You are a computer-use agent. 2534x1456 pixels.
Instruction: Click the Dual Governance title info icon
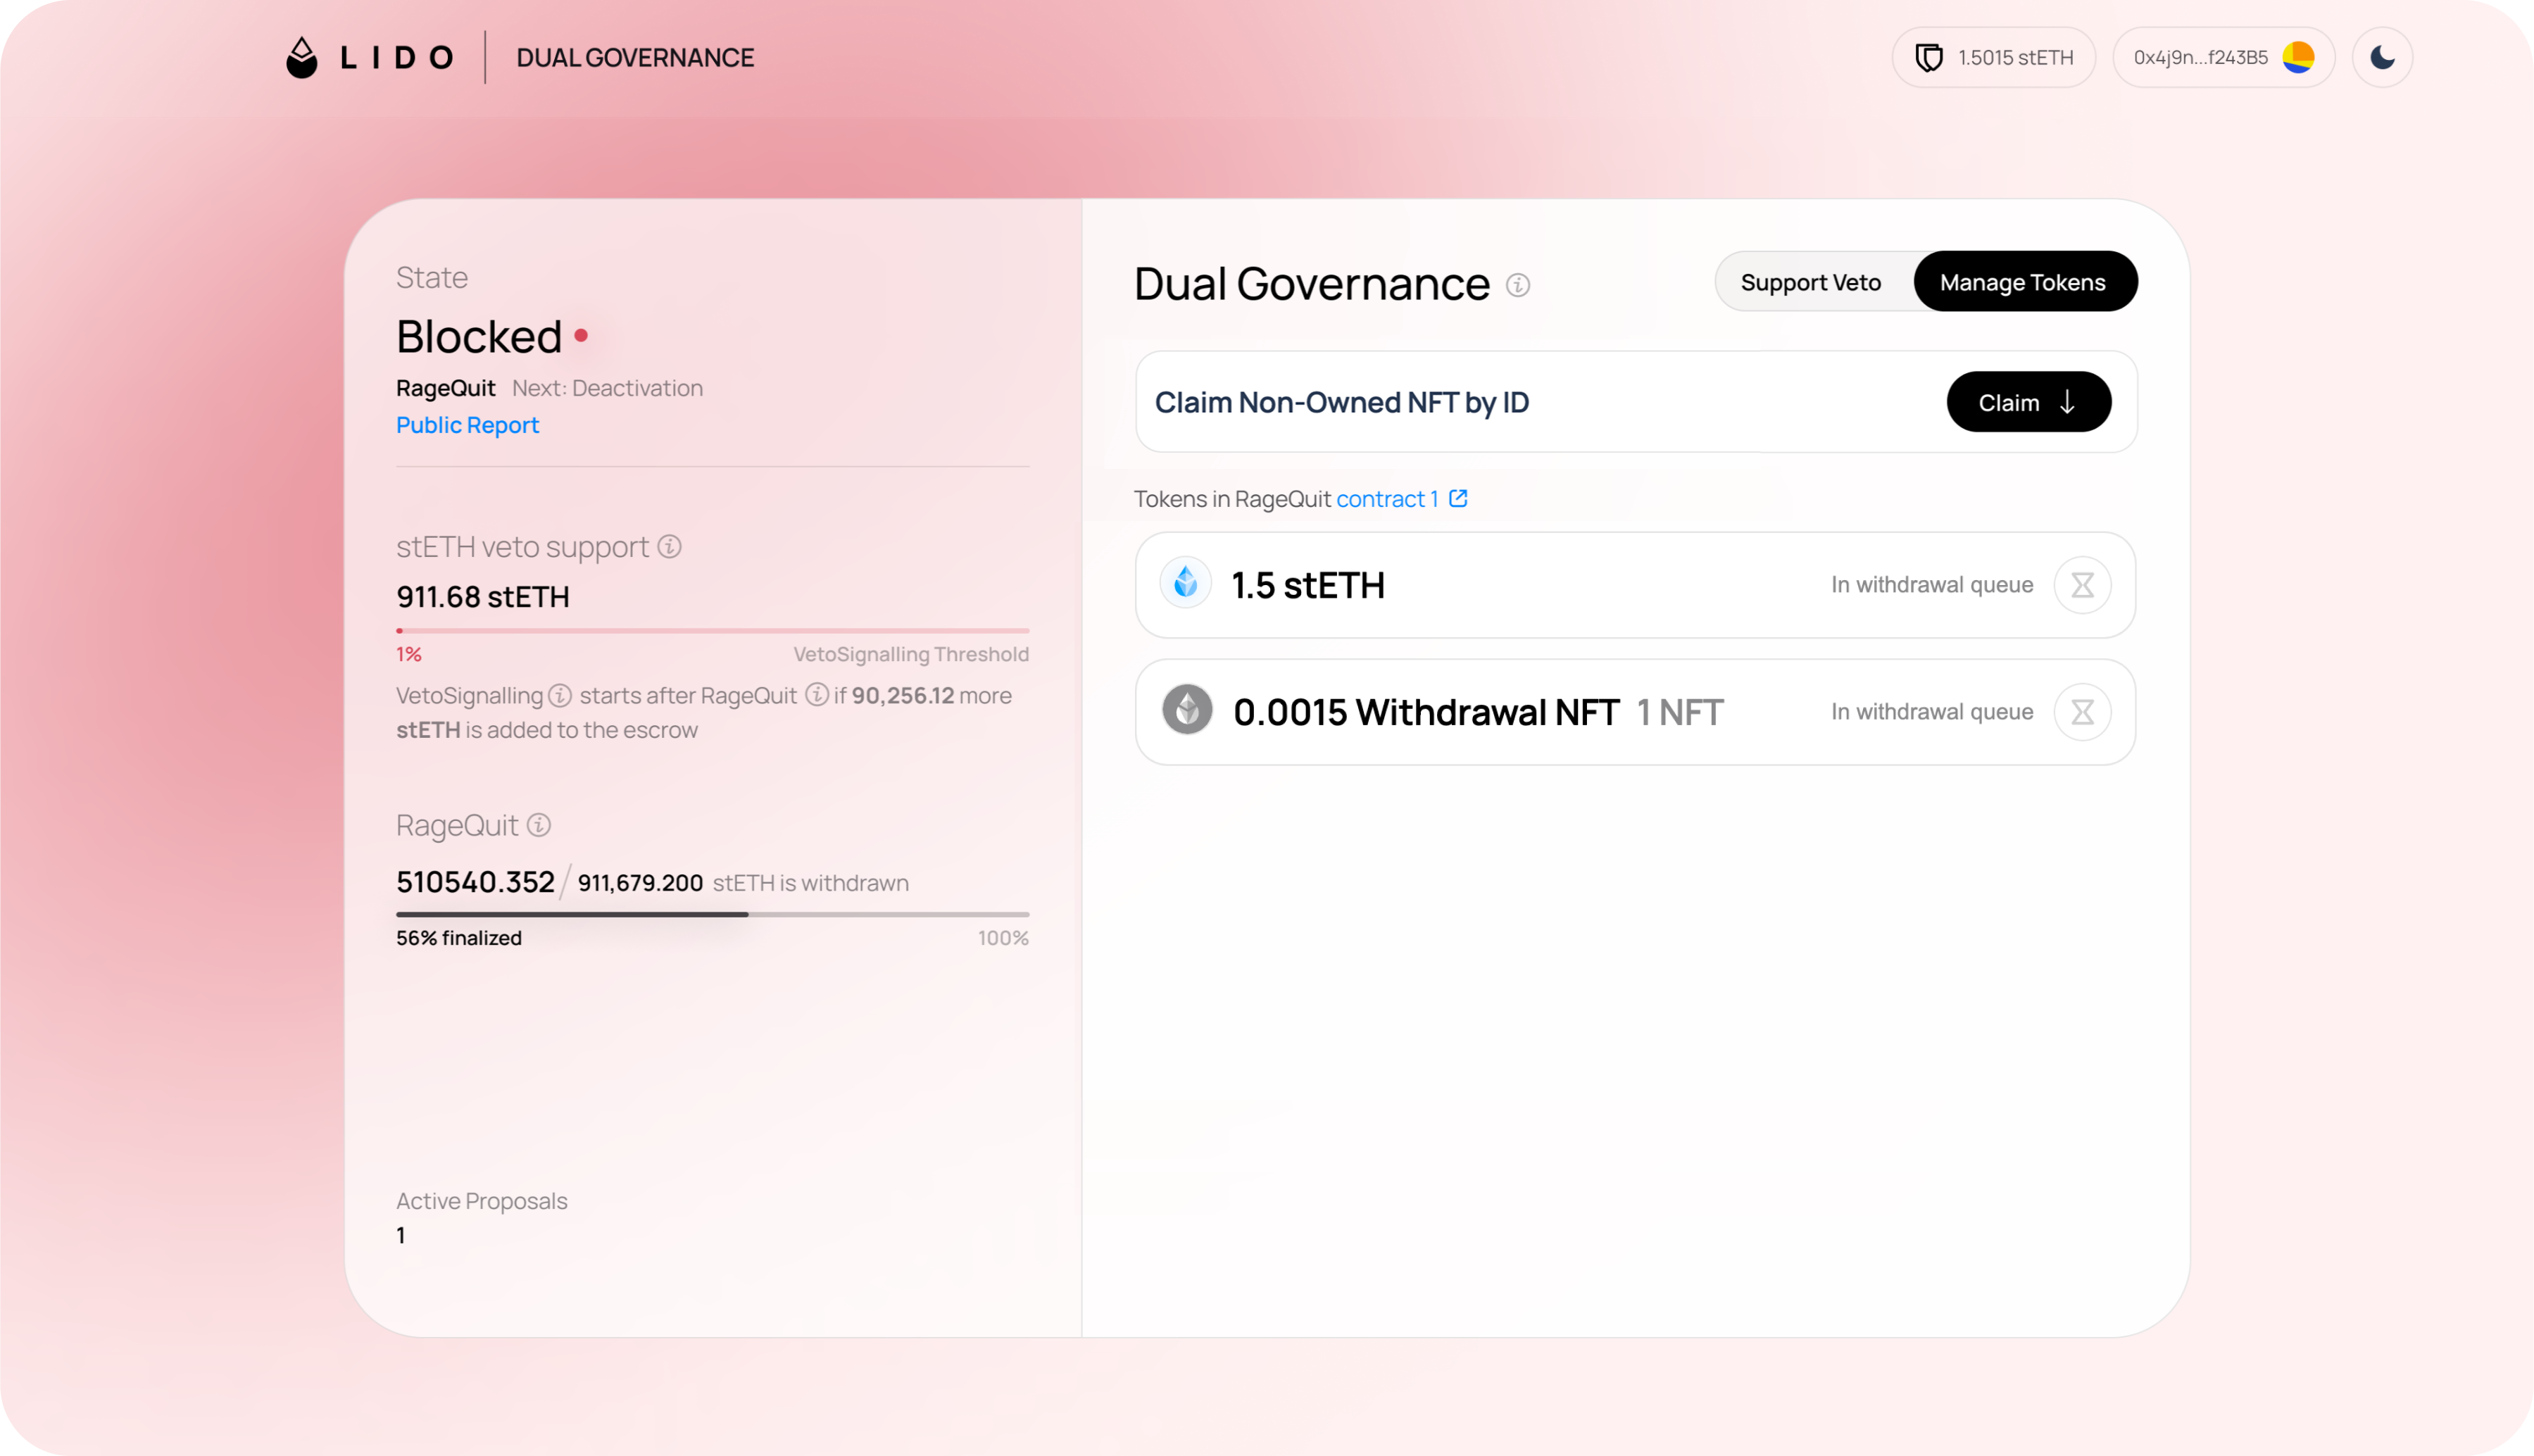(1518, 285)
